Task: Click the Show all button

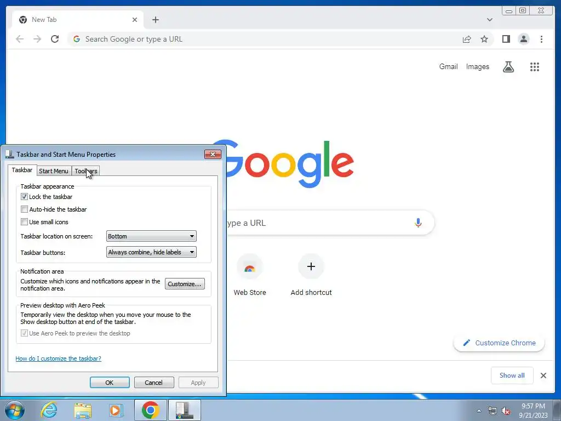Action: (512, 375)
